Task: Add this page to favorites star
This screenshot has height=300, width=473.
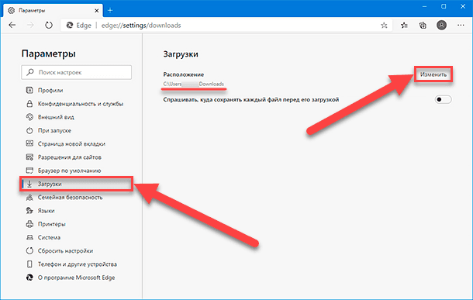Action: (384, 26)
